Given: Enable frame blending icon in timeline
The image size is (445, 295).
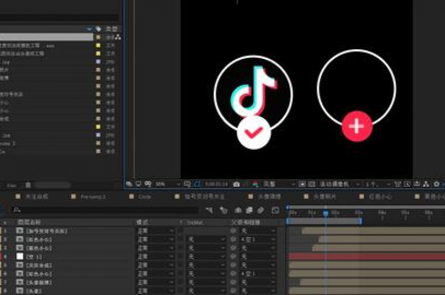Looking at the screenshot, I should (249, 211).
